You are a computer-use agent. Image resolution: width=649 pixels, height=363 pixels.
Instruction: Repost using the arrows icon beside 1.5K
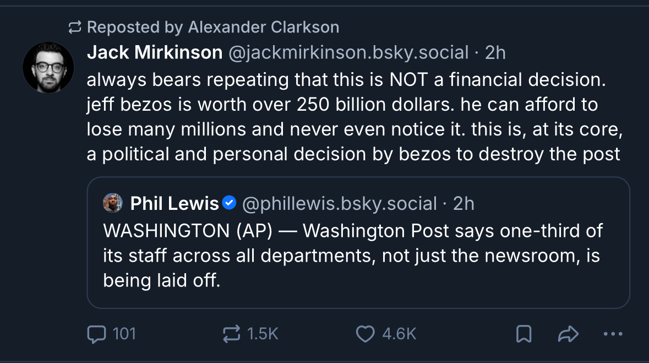coord(231,333)
